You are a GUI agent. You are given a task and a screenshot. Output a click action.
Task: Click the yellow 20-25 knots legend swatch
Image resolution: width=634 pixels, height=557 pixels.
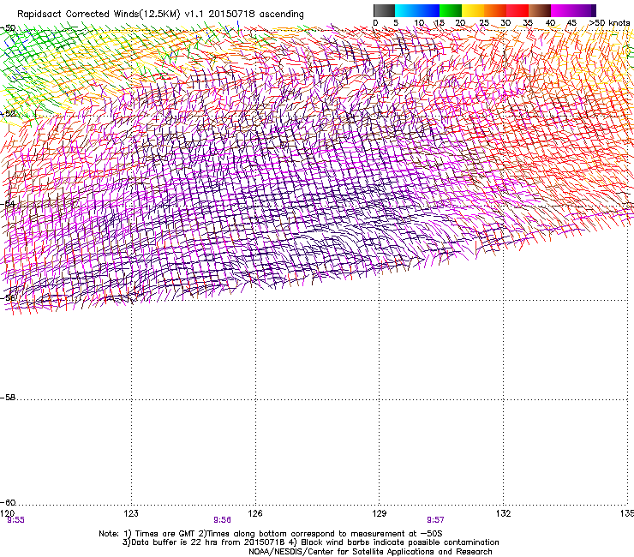[473, 10]
